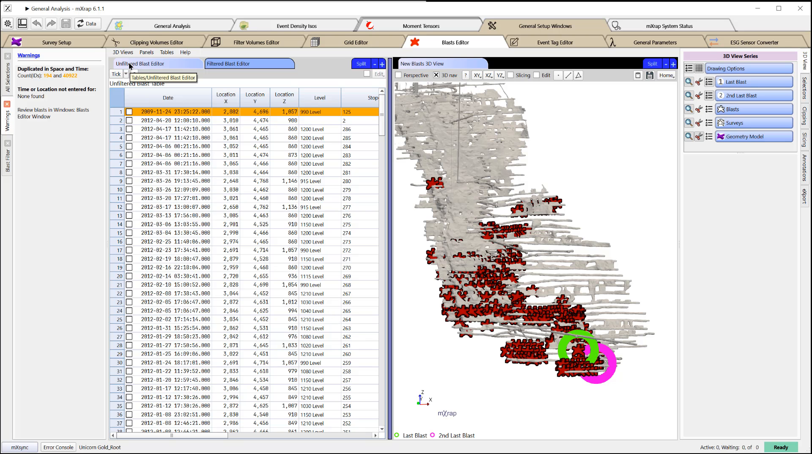Select the triangle polygon tool in 3D view
812x454 pixels.
(x=579, y=75)
